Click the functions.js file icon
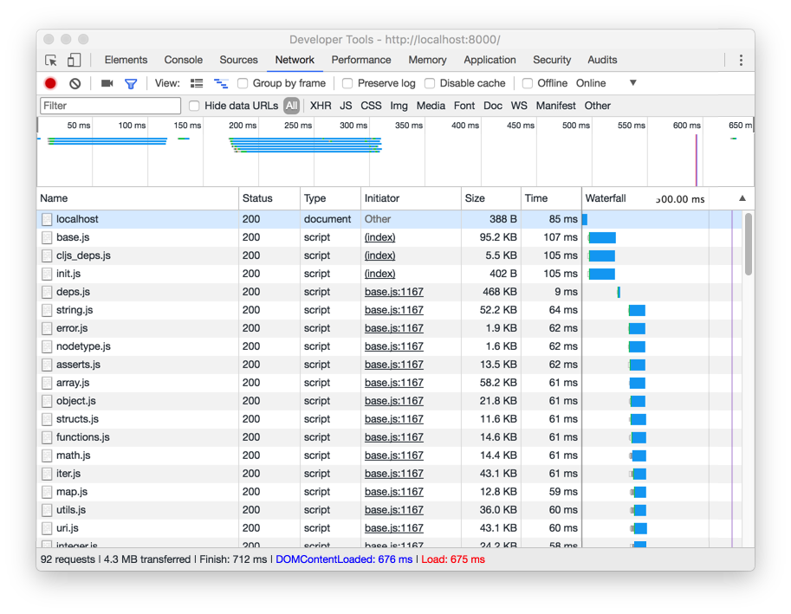 tap(47, 437)
